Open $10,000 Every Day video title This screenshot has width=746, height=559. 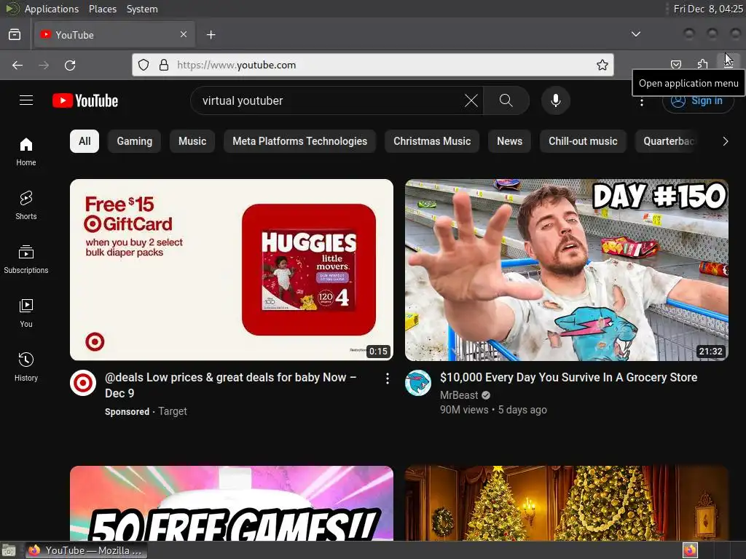point(568,378)
